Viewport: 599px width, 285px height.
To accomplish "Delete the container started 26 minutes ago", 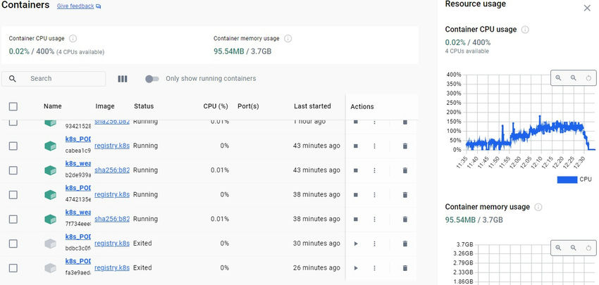I will 405,268.
